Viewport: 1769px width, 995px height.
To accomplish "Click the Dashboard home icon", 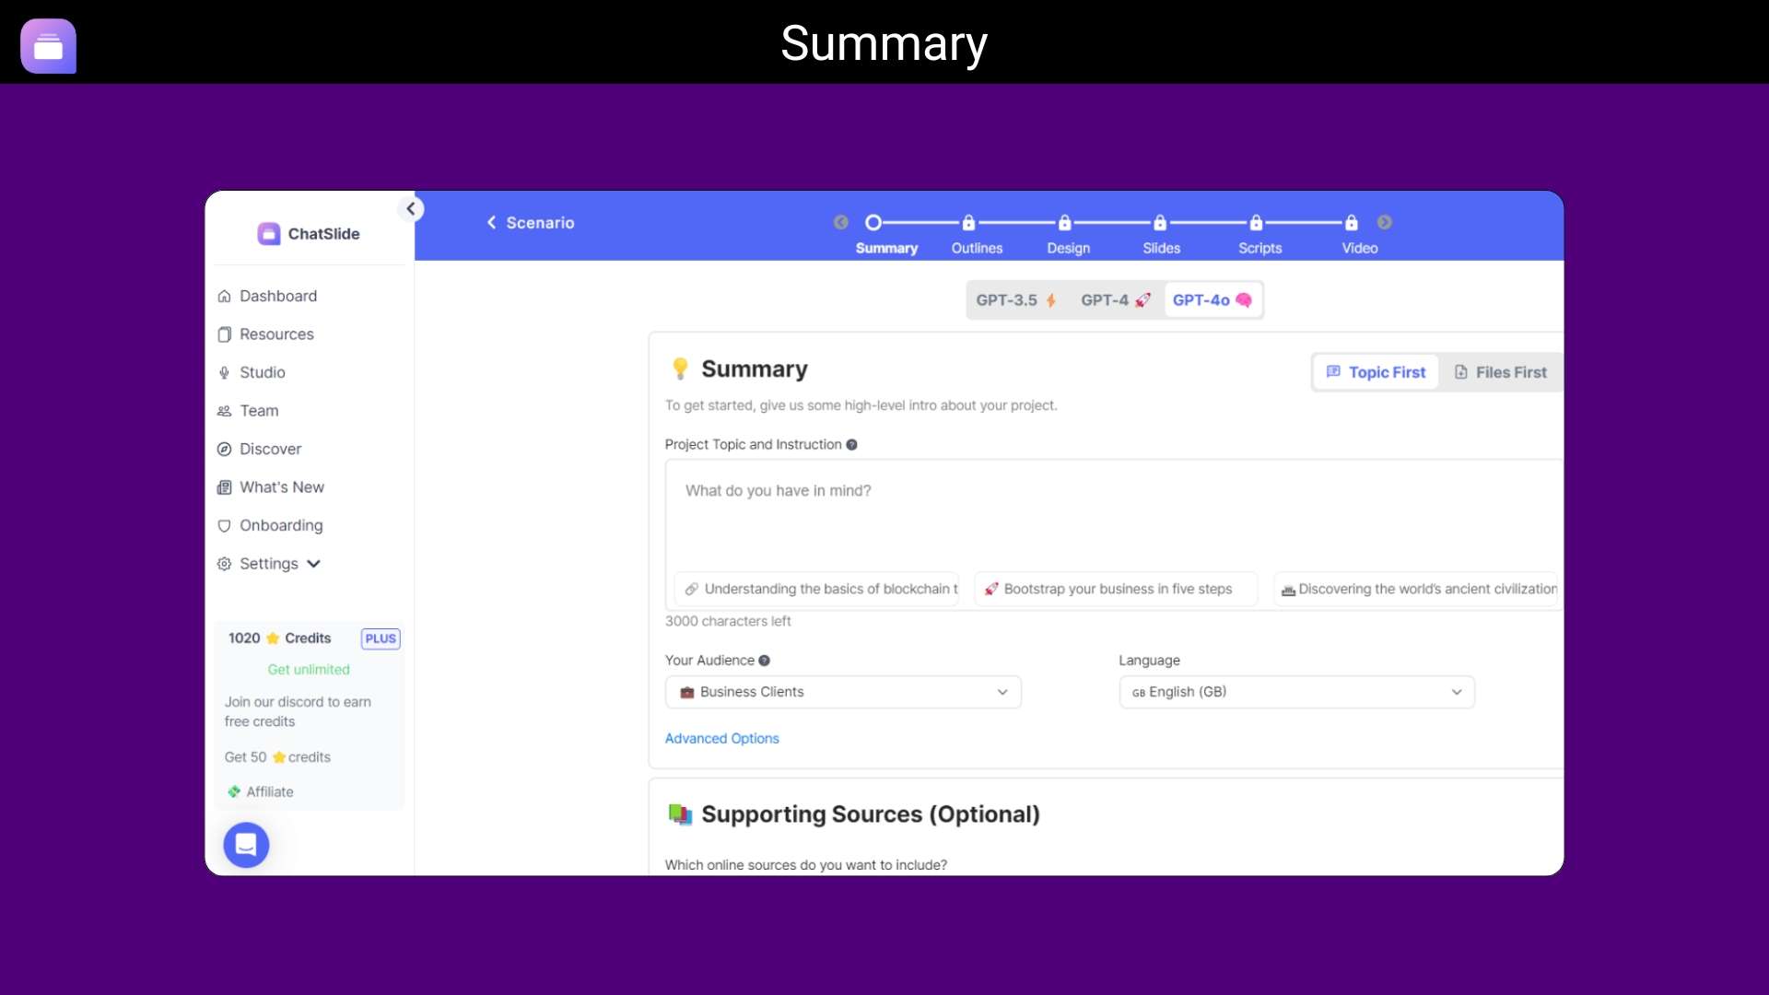I will click(224, 297).
